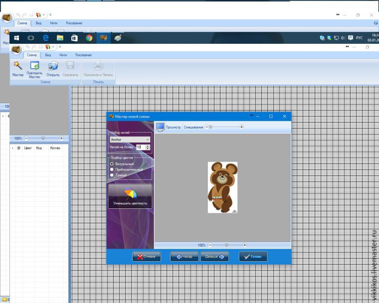Click the Уменьшить цветность umbrella button
Image resolution: width=379 pixels, height=303 pixels.
pyautogui.click(x=130, y=196)
